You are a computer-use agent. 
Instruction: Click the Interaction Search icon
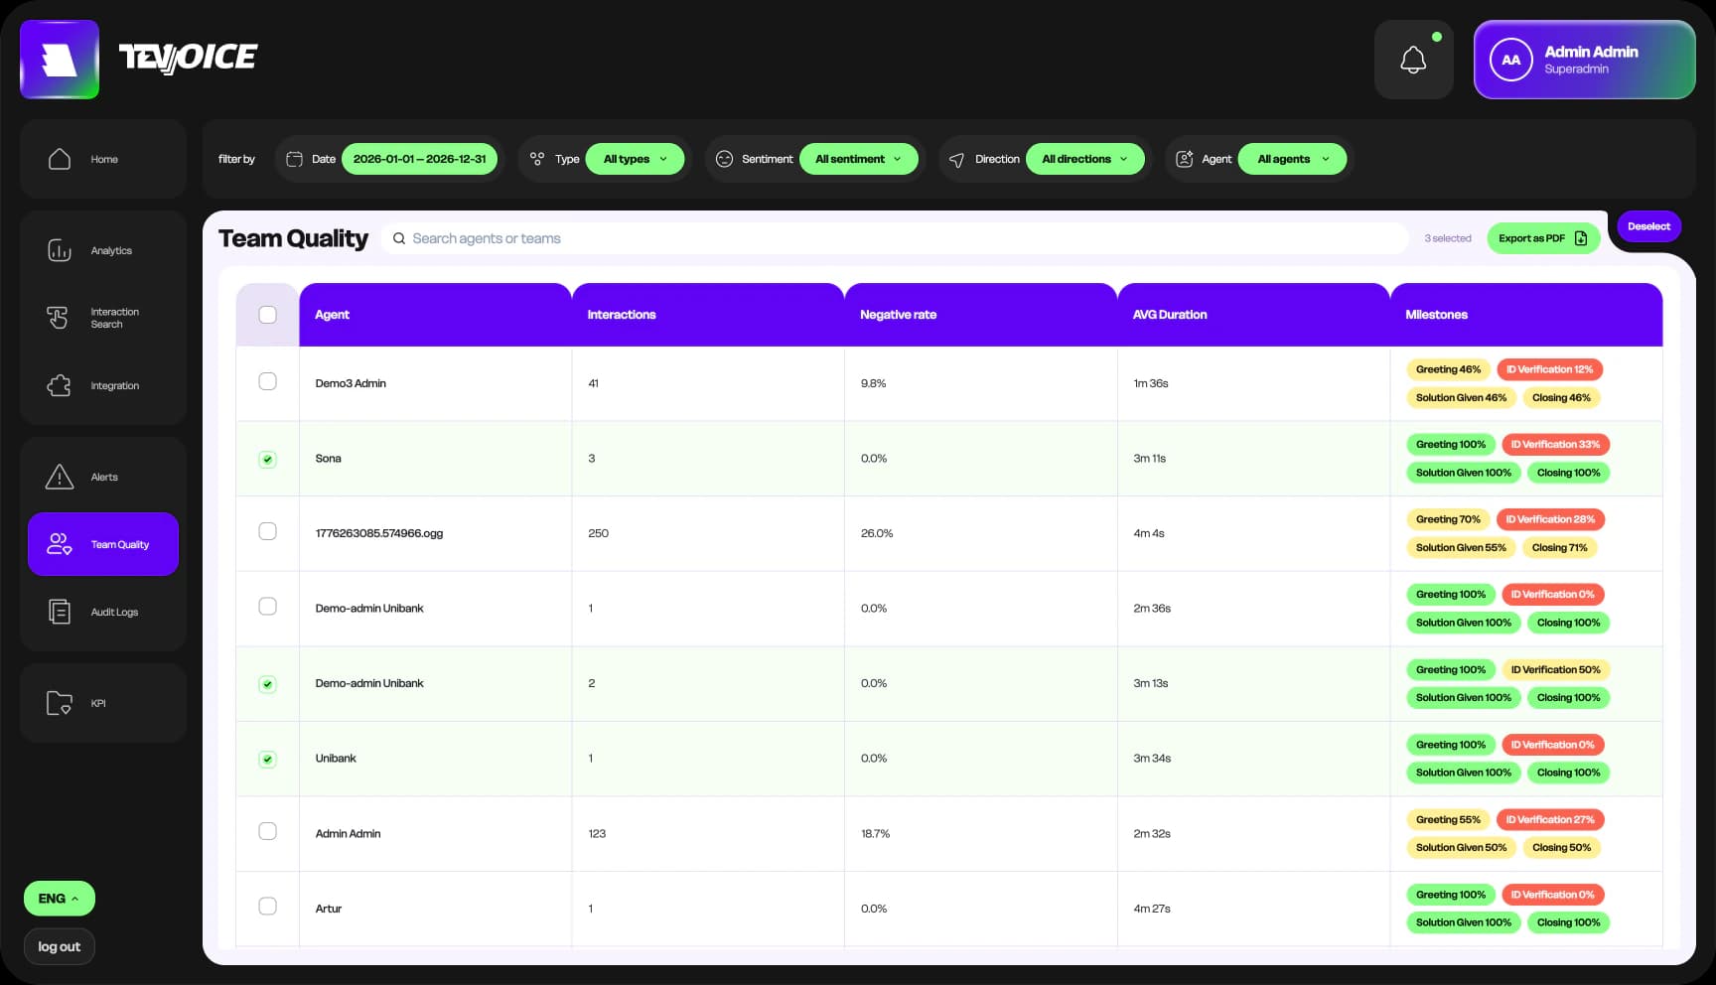point(58,318)
